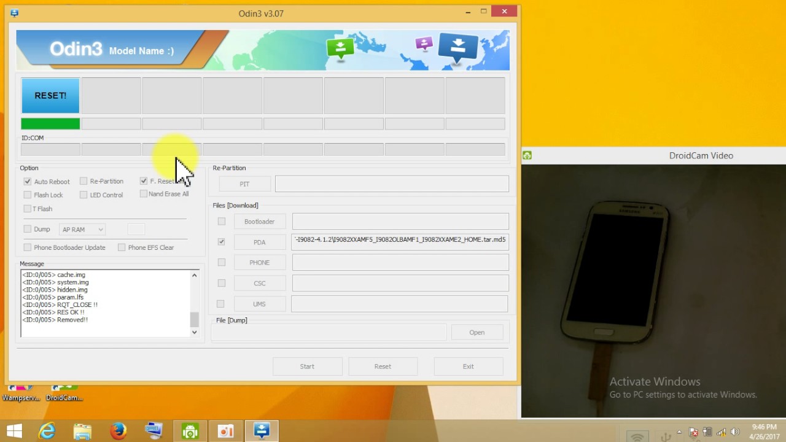The image size is (786, 442).
Task: Toggle F. Reset Time checkbox
Action: [144, 181]
